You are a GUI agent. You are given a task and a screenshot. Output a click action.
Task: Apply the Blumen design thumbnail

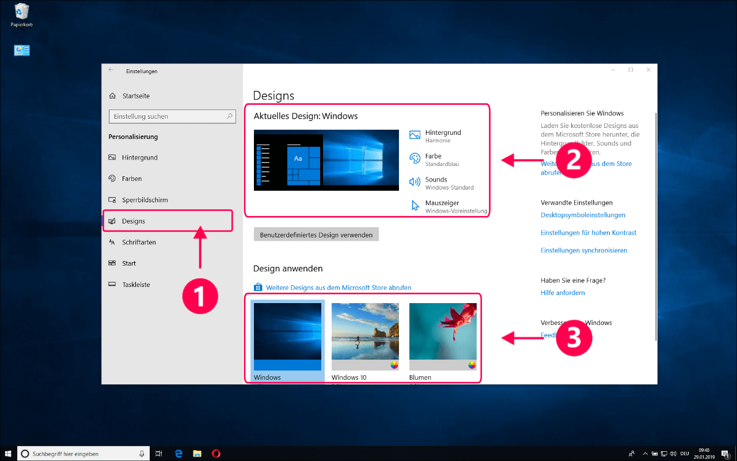pyautogui.click(x=443, y=337)
